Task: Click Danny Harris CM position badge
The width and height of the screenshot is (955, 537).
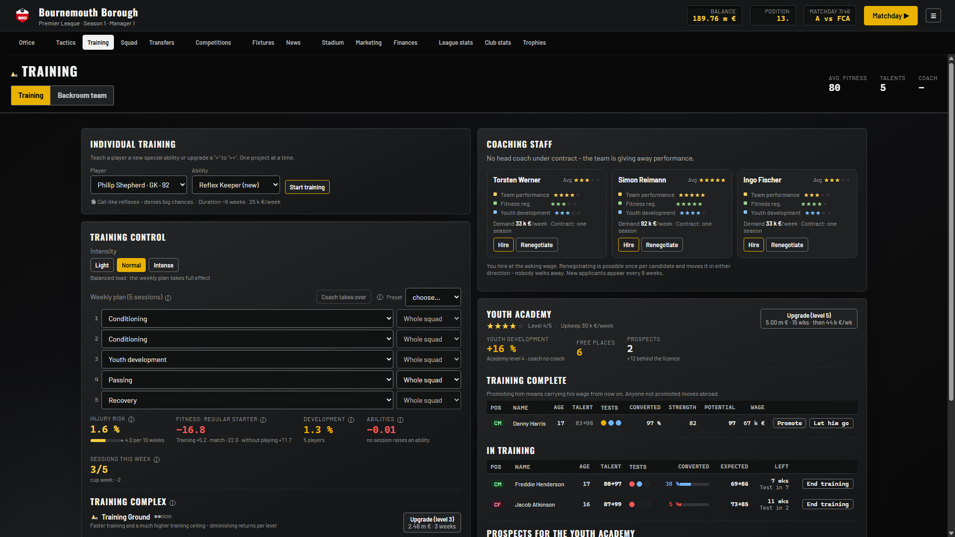Action: tap(497, 424)
